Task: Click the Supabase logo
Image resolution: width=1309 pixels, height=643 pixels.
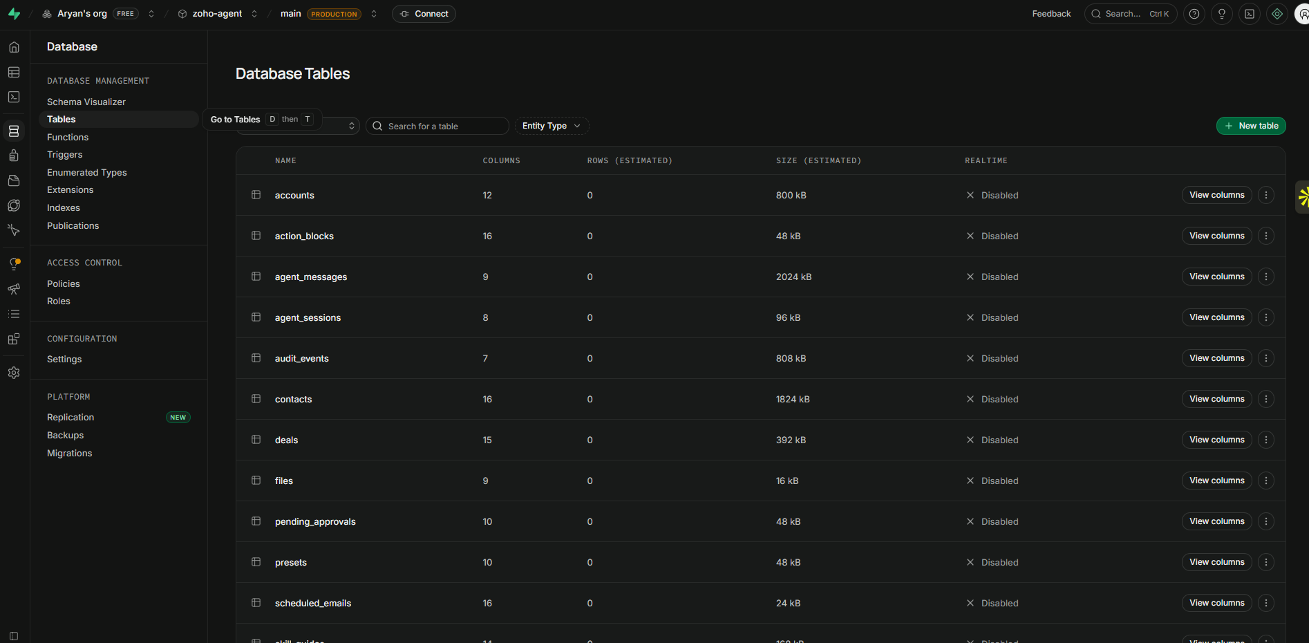Action: [x=14, y=14]
